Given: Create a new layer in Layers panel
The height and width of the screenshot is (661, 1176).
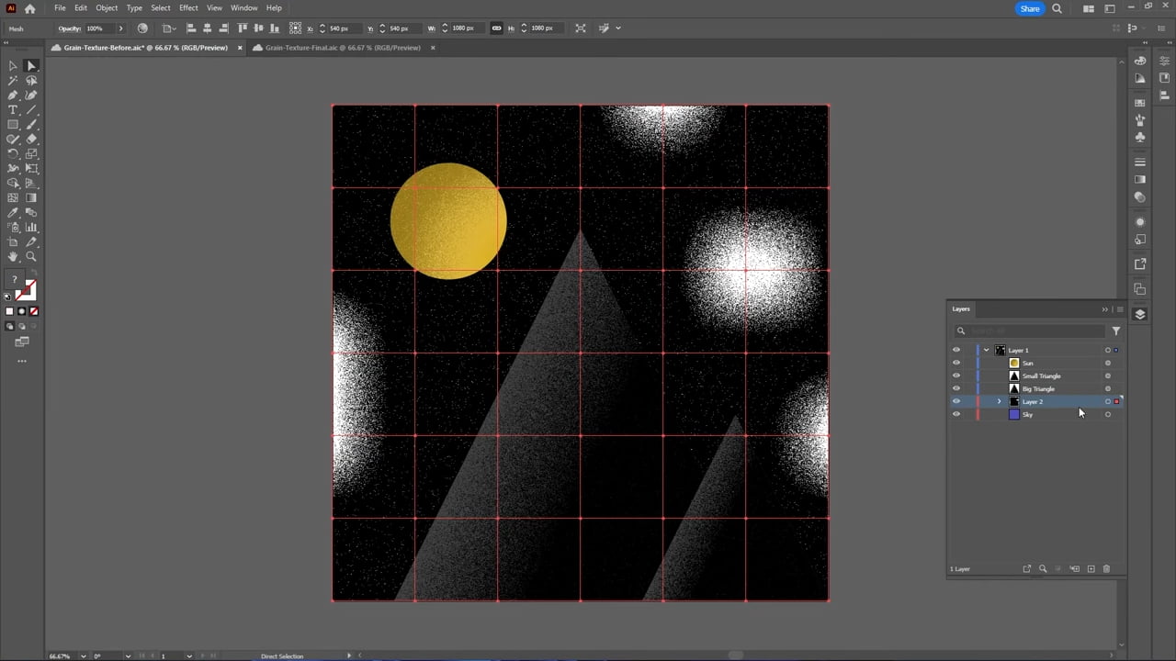Looking at the screenshot, I should (1091, 568).
